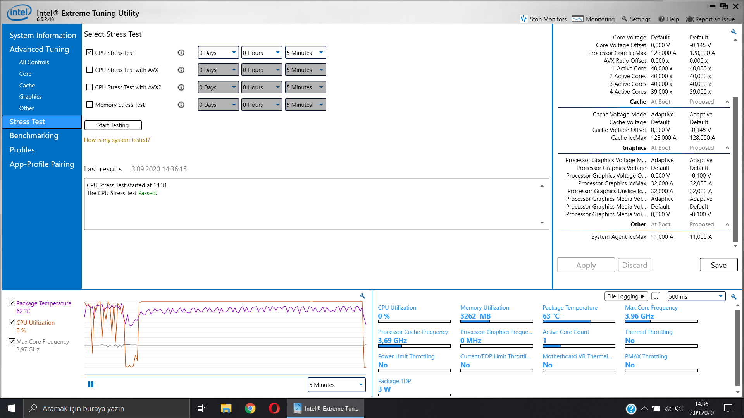
Task: Check the Memory Stress Test box
Action: tap(90, 105)
